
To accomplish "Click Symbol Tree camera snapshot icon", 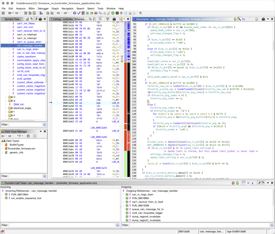I will tap(40, 19).
